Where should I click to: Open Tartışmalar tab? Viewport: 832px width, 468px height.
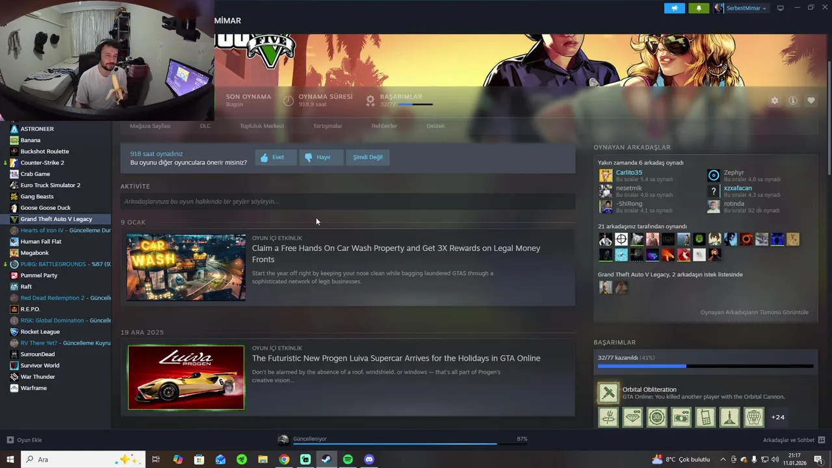point(328,125)
